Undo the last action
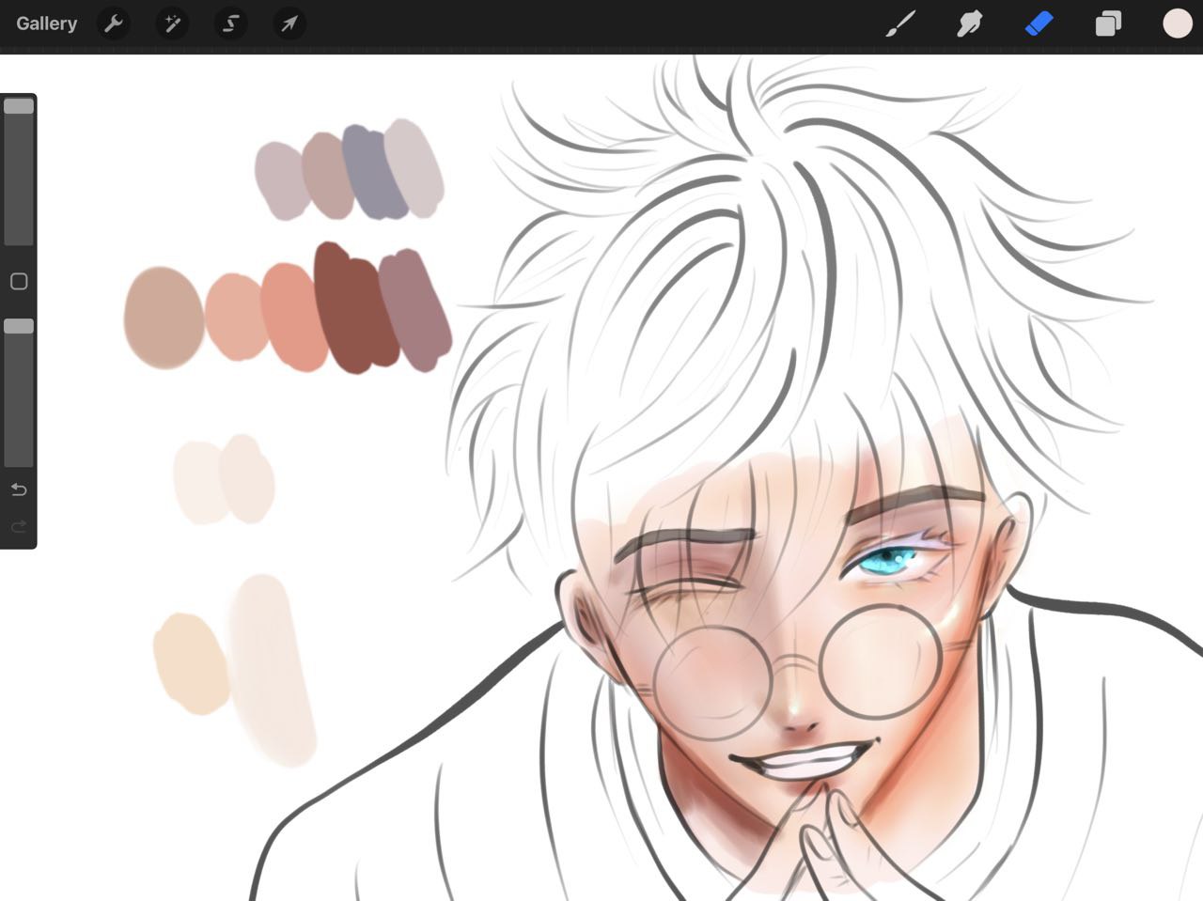This screenshot has width=1203, height=901. (x=19, y=489)
